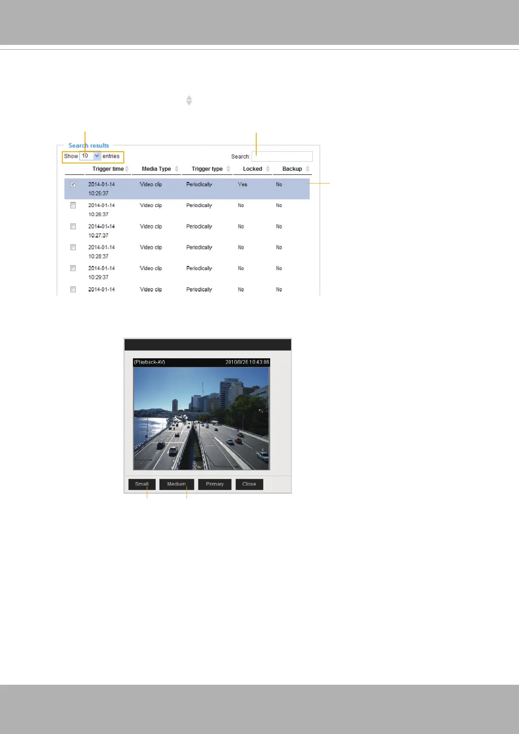Viewport: 519px width, 734px height.
Task: Set playback window to Medium
Action: 176,484
